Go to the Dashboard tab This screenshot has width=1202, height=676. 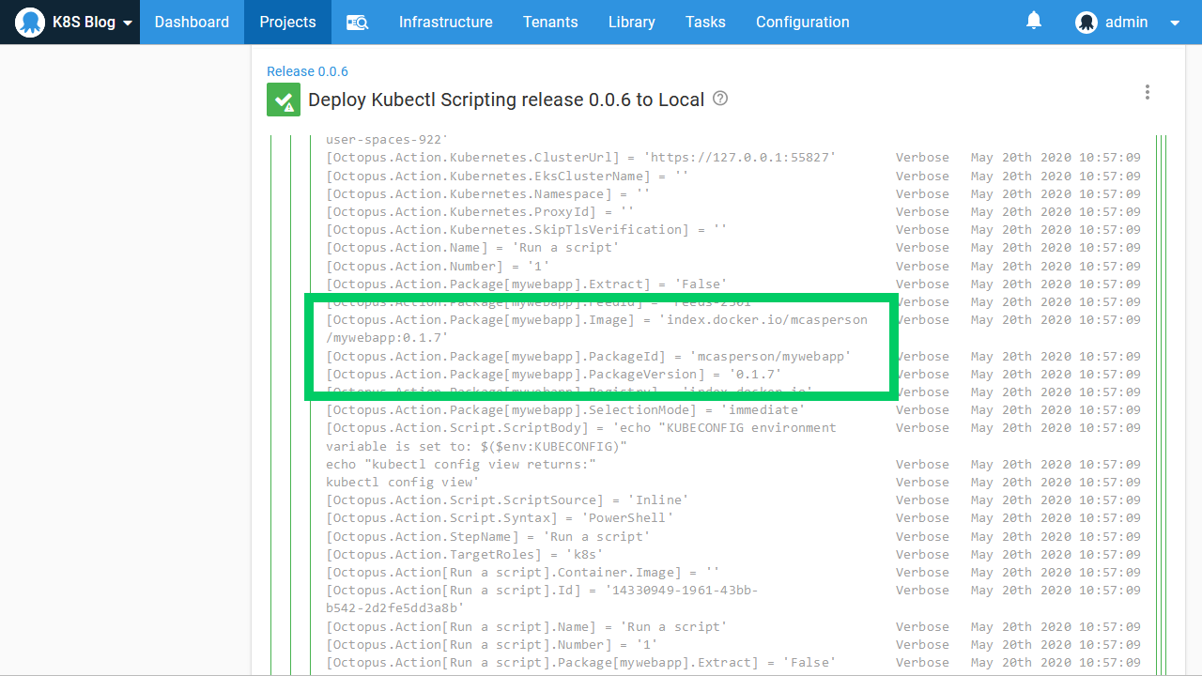point(192,22)
